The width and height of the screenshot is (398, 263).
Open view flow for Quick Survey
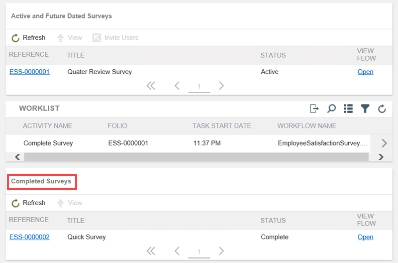(365, 237)
